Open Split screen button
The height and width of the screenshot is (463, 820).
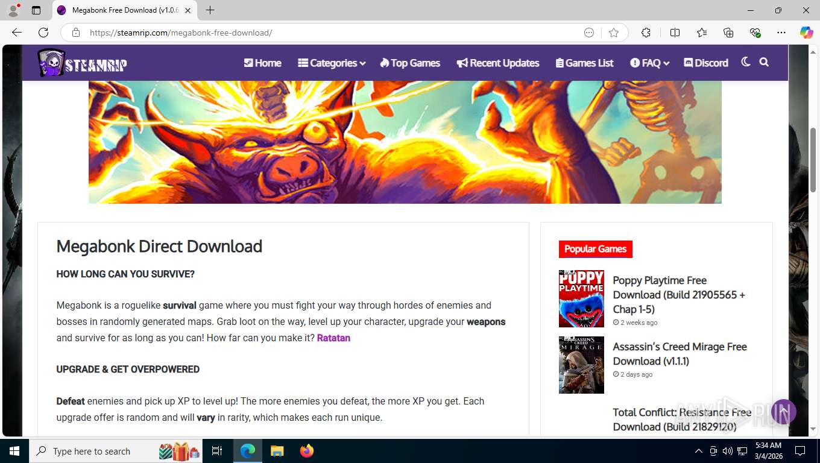pos(675,33)
